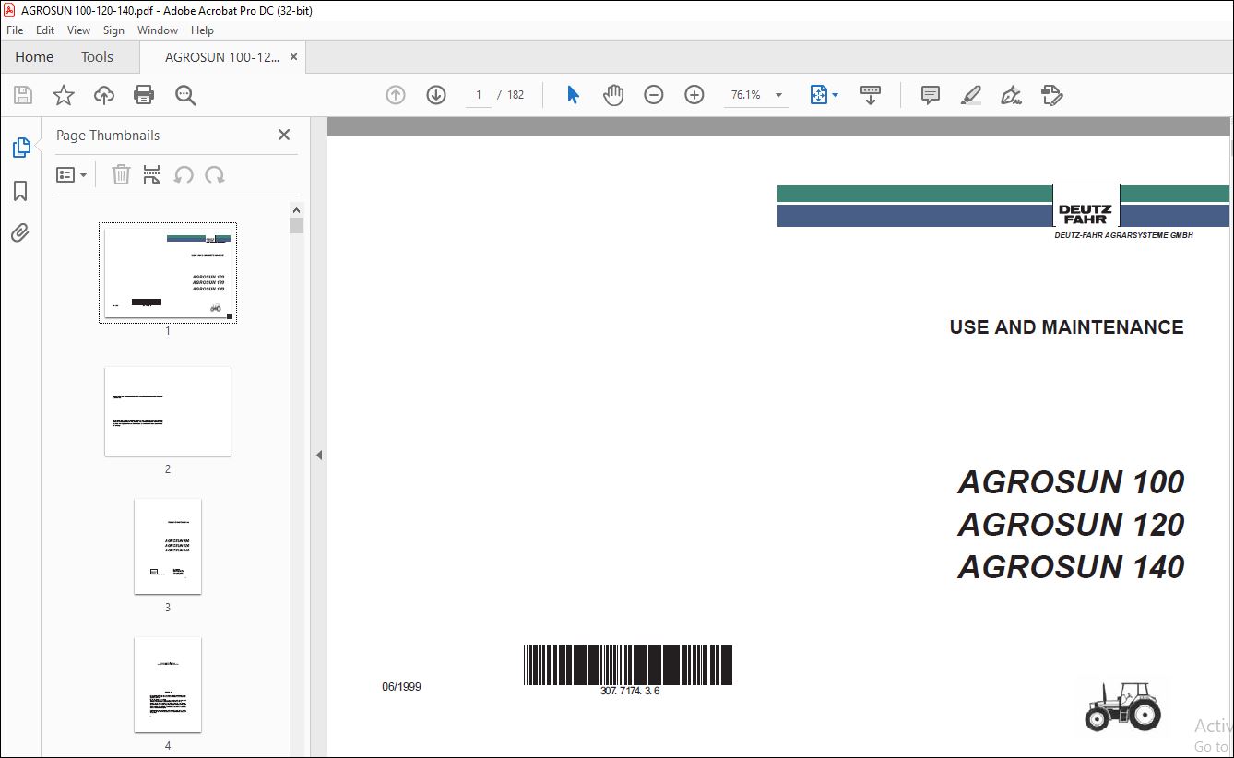The width and height of the screenshot is (1234, 758).
Task: Close the AGROSUN document tab
Action: coord(293,57)
